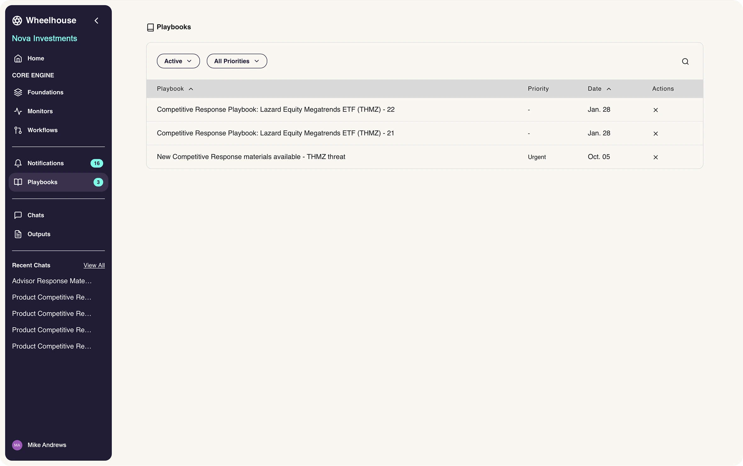Open the Outputs page

tap(39, 234)
